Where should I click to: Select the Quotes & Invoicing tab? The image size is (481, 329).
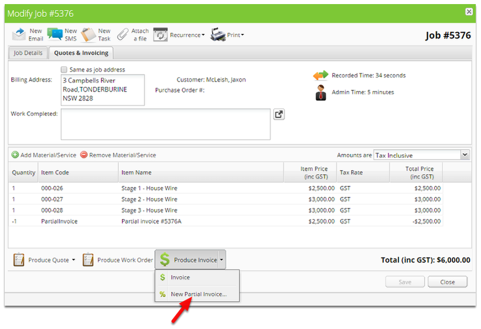pyautogui.click(x=82, y=53)
